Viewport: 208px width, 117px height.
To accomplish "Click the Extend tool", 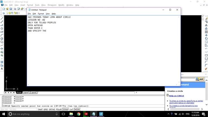I will tap(206, 52).
